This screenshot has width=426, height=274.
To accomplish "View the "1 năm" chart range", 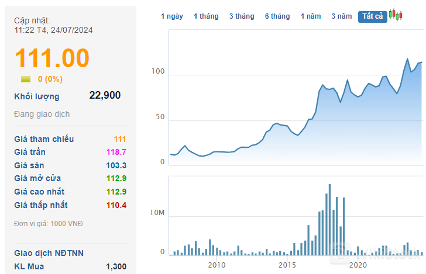I will point(311,16).
